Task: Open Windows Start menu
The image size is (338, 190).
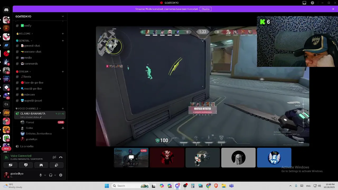Action: click(x=107, y=186)
